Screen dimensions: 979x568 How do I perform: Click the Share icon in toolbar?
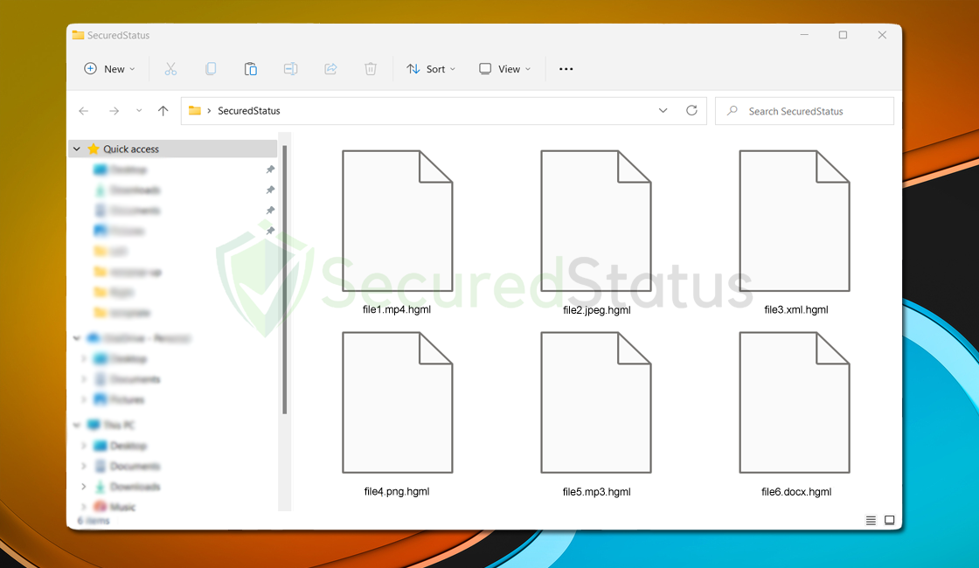330,69
